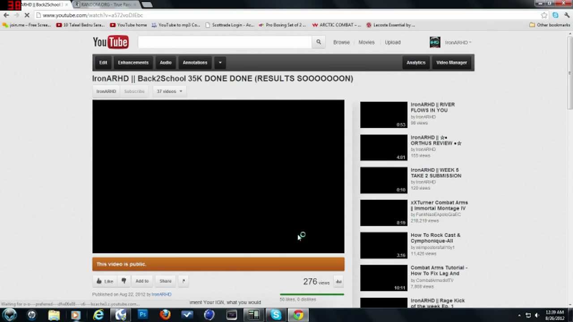Open Chrome wrench settings menu
Viewport: 573px width, 322px height.
click(567, 15)
